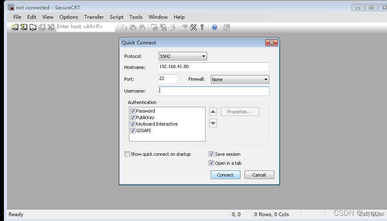Image resolution: width=387 pixels, height=221 pixels.
Task: Open Global Options tools icon
Action: 193,27
